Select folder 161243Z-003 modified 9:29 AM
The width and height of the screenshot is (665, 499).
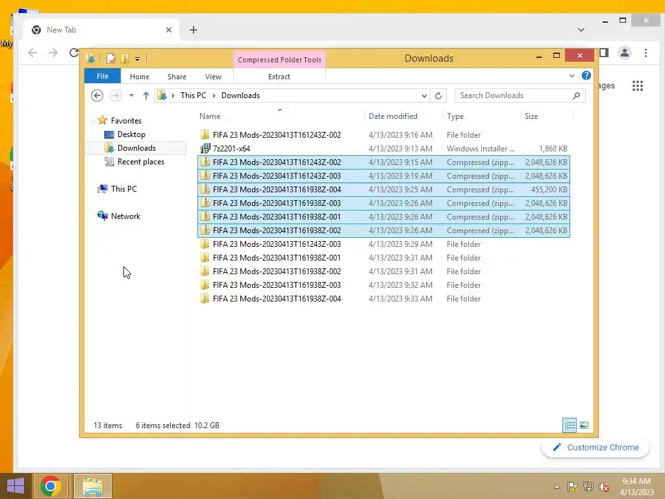click(383, 244)
